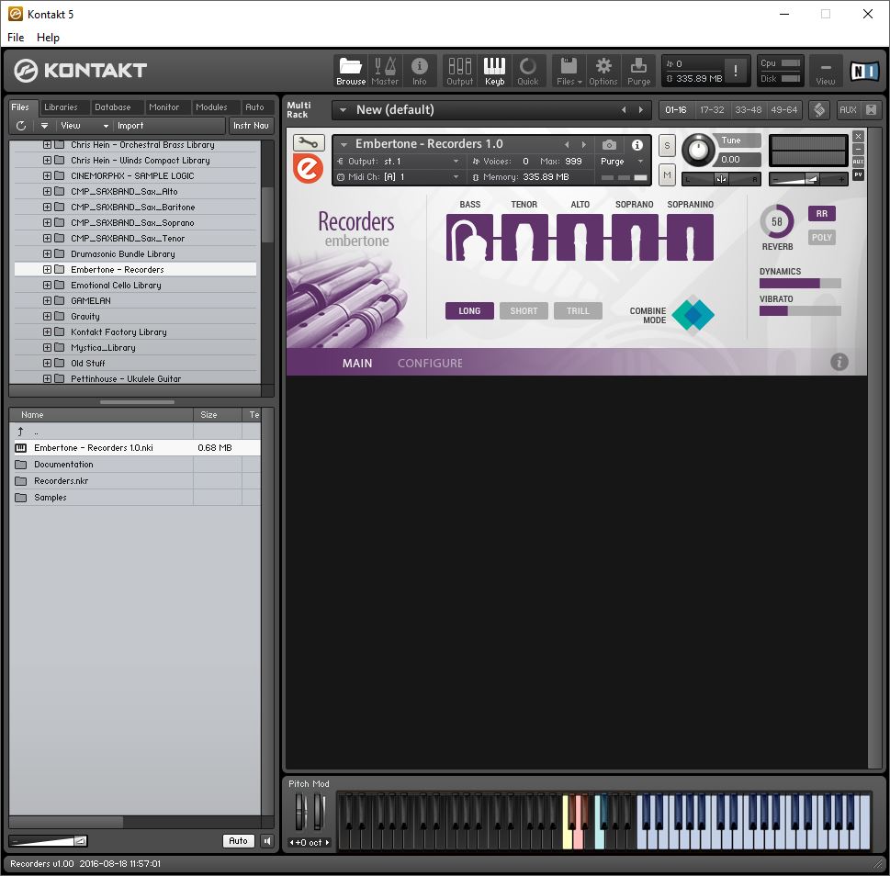Screen dimensions: 890x876
Task: Toggle the Combine Mode diamond
Action: click(x=693, y=315)
